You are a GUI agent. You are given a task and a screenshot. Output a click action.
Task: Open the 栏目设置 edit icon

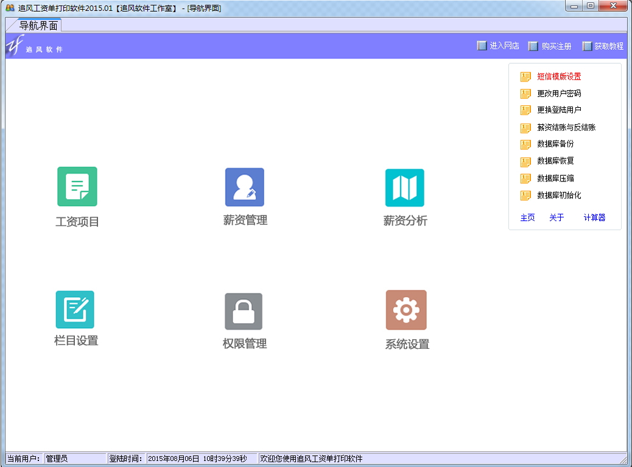(x=75, y=309)
